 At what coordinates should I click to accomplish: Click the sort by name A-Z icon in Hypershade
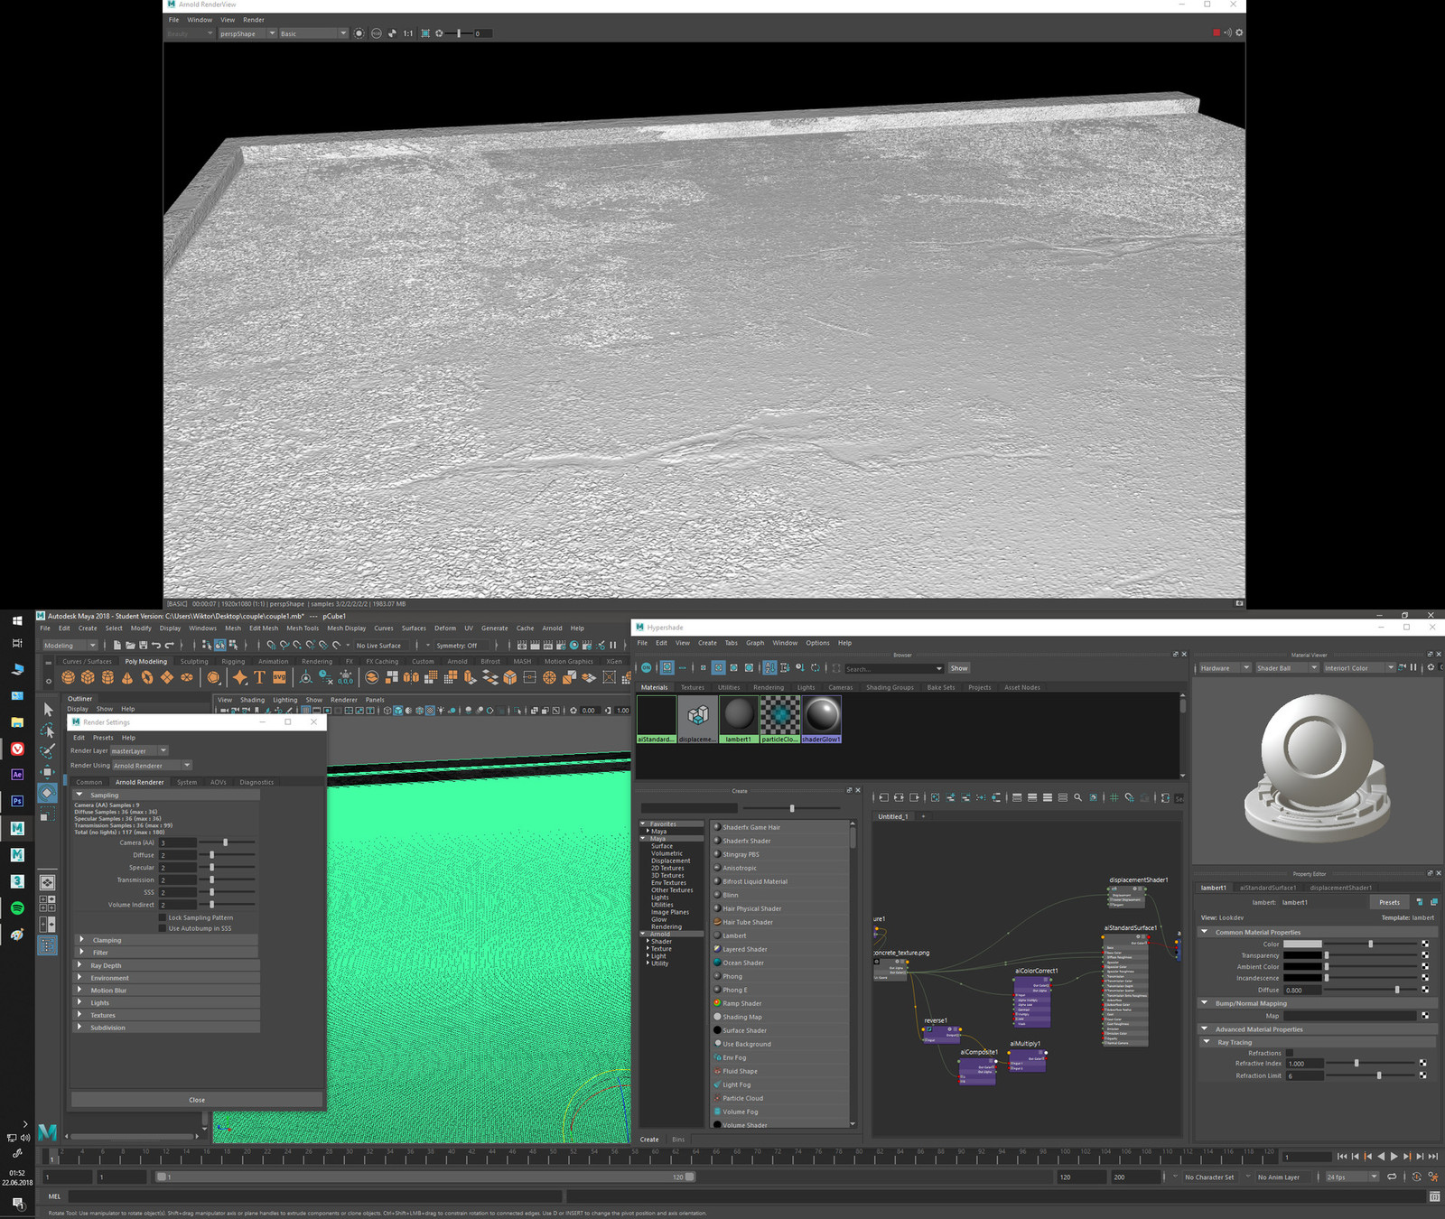click(769, 668)
